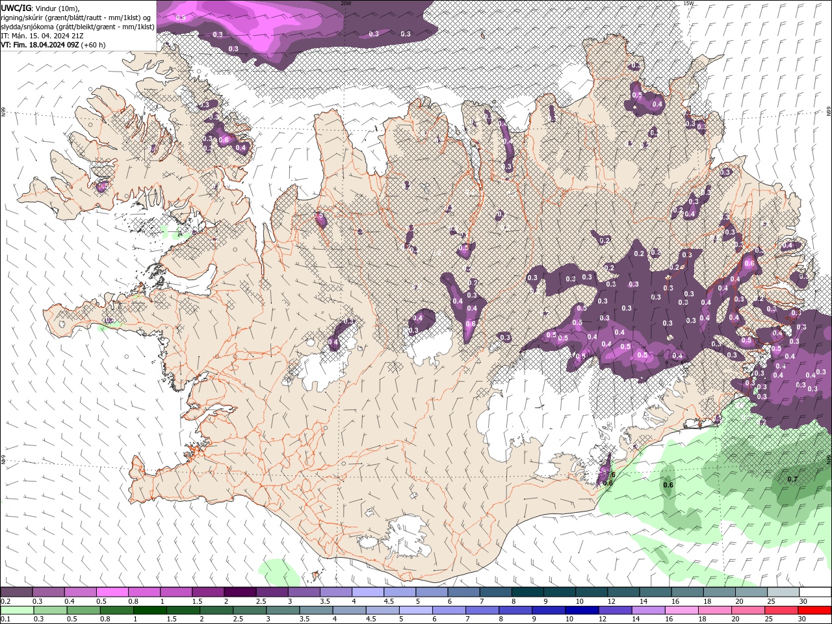Select the lavender 4–4.5 snow scale swatch
The width and height of the screenshot is (832, 624).
click(368, 592)
